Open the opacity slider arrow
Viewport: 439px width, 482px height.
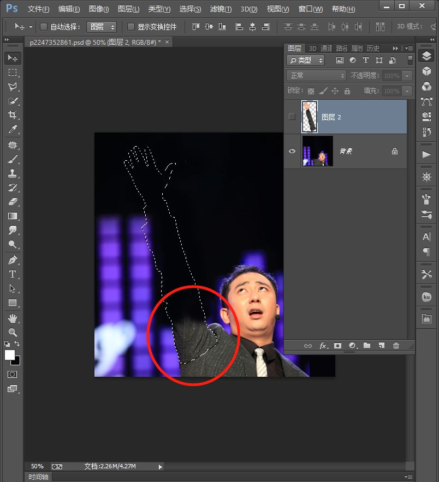[407, 76]
